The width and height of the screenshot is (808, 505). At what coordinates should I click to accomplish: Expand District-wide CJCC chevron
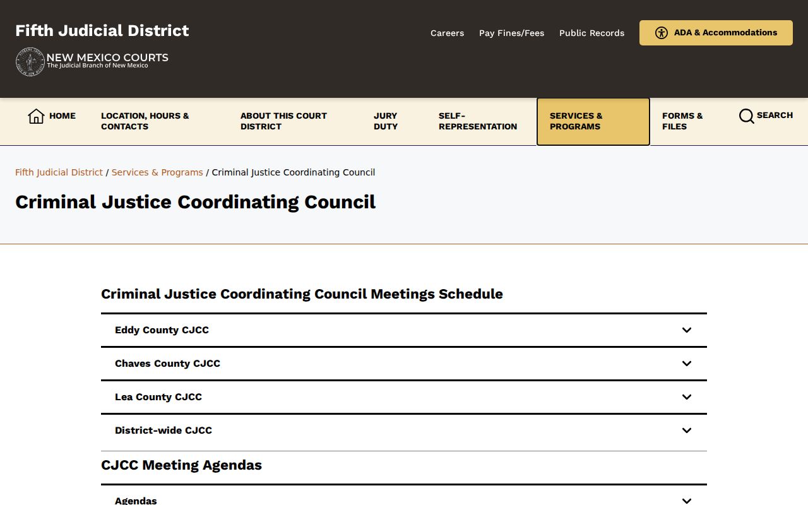point(687,431)
